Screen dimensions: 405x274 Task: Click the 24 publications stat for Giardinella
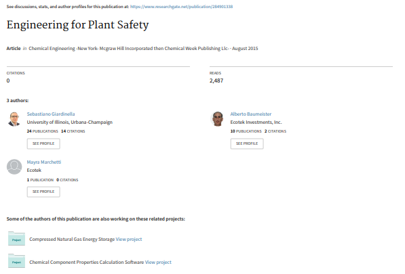tap(42, 131)
